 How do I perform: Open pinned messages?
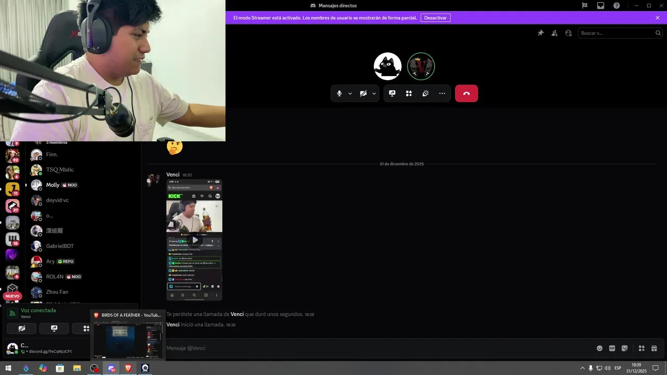coord(541,33)
